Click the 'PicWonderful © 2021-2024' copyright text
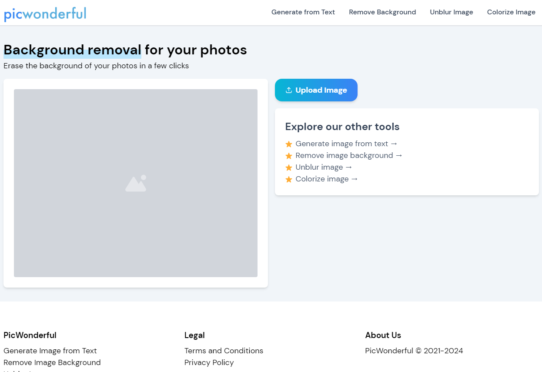This screenshot has width=542, height=372. coord(414,351)
